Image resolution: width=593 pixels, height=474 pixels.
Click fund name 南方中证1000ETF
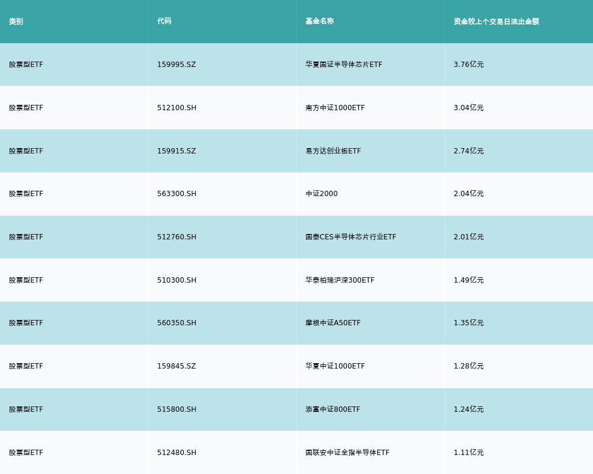(335, 108)
